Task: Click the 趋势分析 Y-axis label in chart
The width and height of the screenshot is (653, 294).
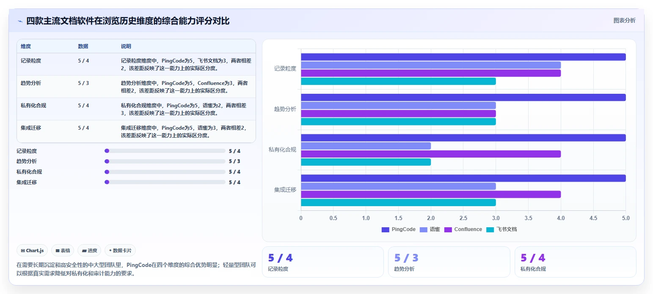Action: (x=285, y=109)
